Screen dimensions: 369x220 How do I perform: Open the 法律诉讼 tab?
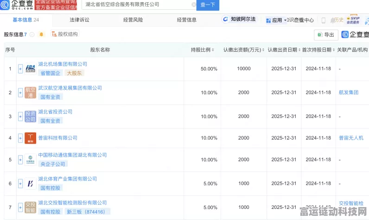tap(79, 20)
